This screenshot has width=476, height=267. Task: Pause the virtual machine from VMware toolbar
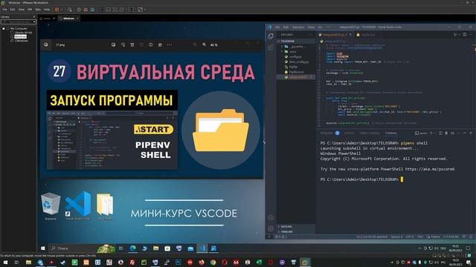click(x=57, y=10)
